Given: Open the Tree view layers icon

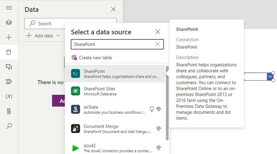Looking at the screenshot, I should [9, 22].
